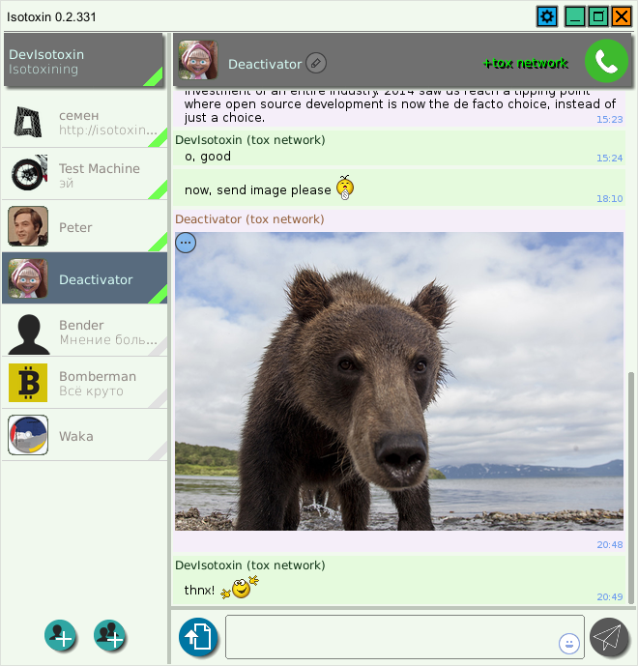Screen dimensions: 638x666
Task: Maximize the Isotoxin window
Action: point(598,17)
